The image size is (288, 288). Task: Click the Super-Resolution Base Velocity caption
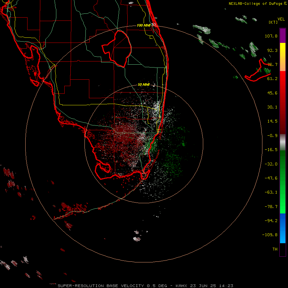(x=145, y=286)
